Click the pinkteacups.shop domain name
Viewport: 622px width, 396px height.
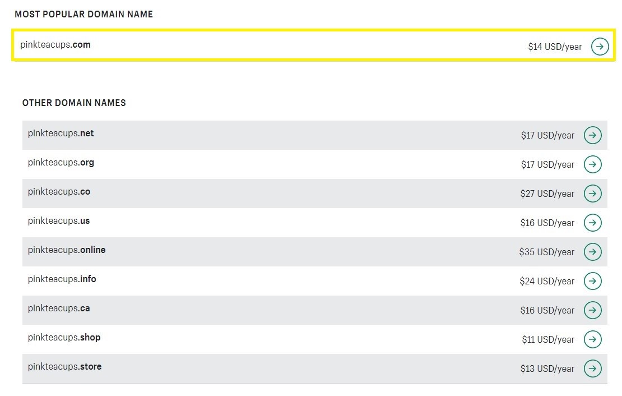(64, 338)
